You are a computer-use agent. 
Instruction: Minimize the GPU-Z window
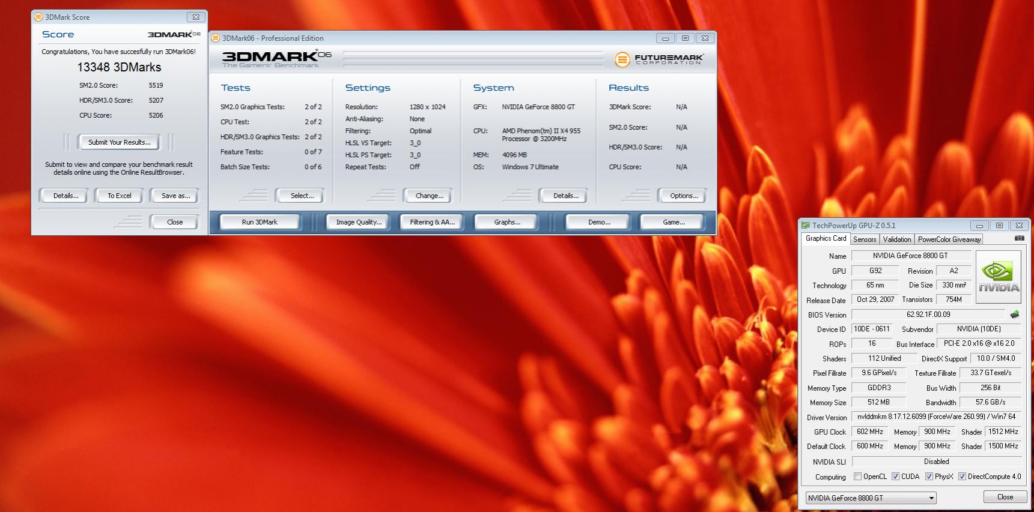[979, 226]
